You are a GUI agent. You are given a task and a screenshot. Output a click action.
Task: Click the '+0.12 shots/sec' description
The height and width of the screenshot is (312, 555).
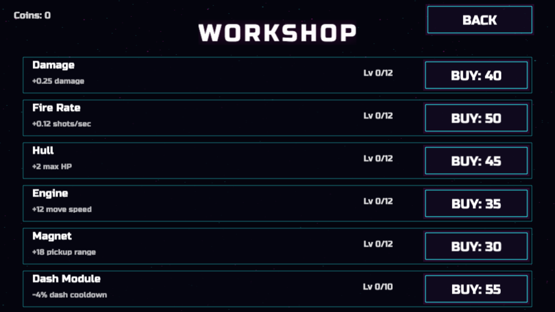tap(62, 124)
